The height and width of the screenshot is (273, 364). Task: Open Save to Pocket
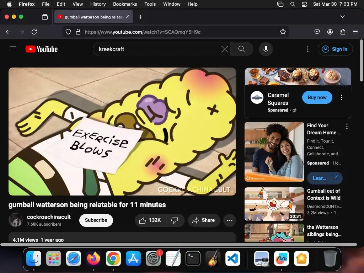point(317,32)
